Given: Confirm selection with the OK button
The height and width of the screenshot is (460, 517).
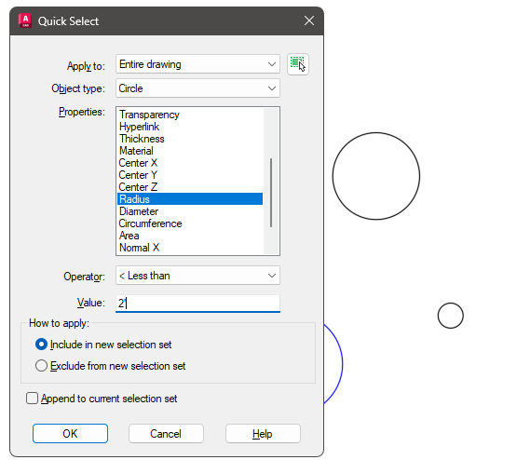Looking at the screenshot, I should pyautogui.click(x=70, y=434).
